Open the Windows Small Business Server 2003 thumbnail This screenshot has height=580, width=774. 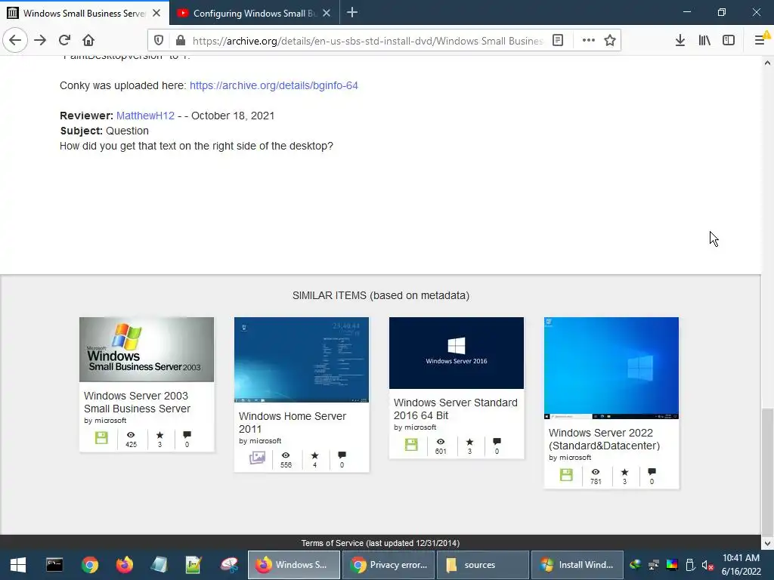coord(147,349)
